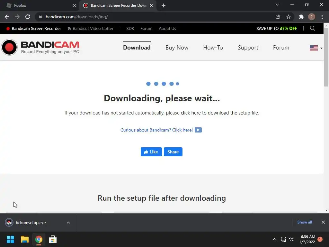
Task: Open the Support menu
Action: coord(248,48)
